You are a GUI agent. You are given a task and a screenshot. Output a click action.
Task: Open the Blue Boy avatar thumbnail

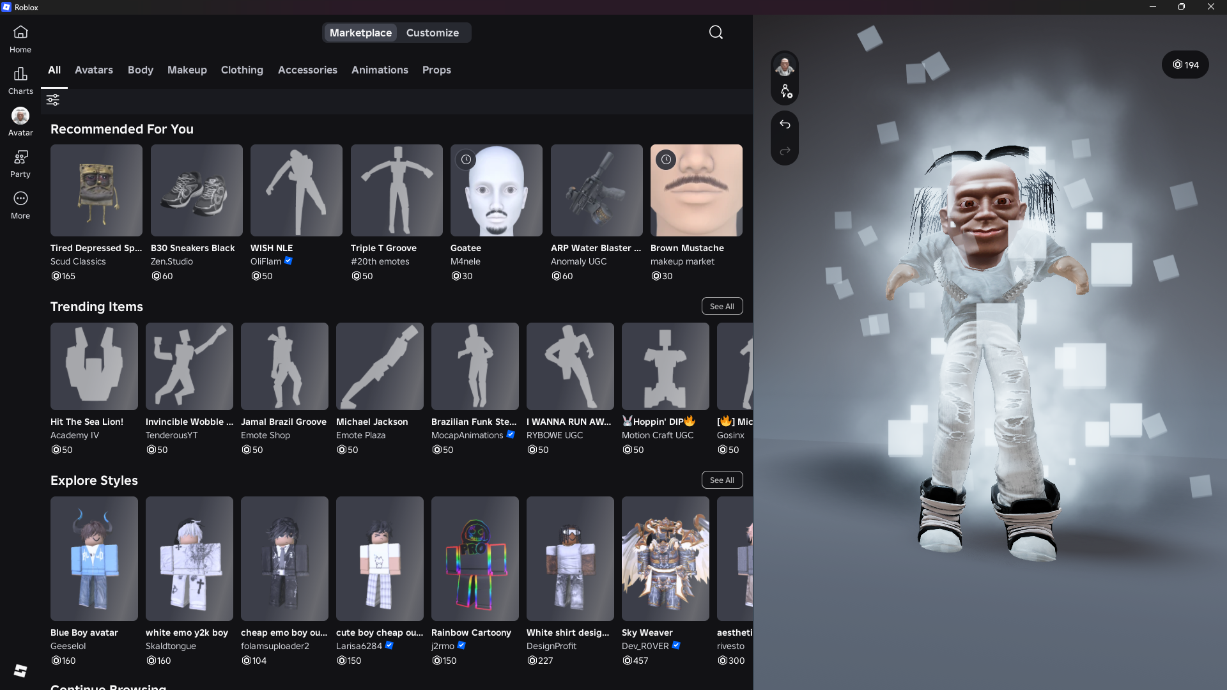tap(94, 558)
